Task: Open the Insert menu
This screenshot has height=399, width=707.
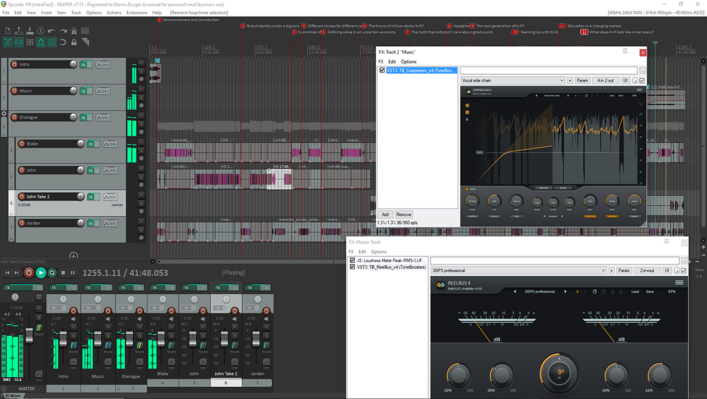Action: click(47, 12)
